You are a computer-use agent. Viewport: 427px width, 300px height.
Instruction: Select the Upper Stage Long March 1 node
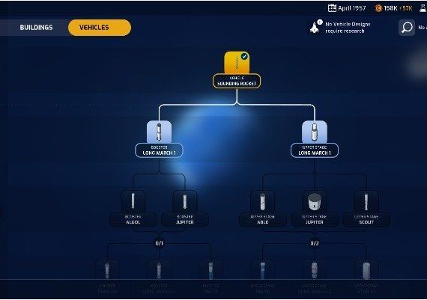315,139
